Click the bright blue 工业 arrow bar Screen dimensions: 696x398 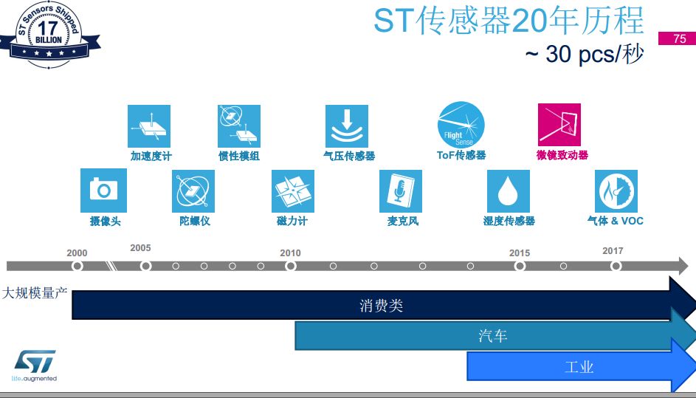[x=582, y=367]
